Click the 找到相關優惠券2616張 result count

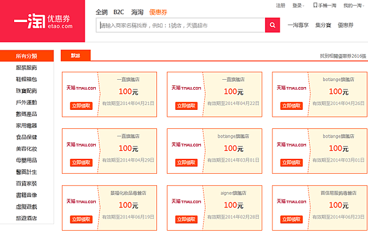coord(343,56)
